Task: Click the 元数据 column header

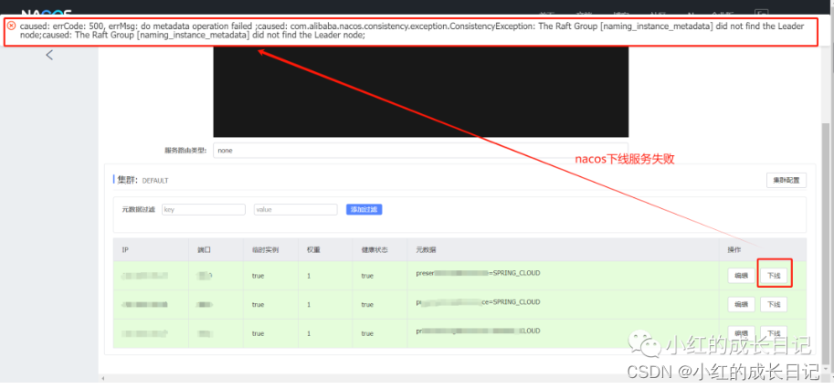Action: tap(564, 250)
